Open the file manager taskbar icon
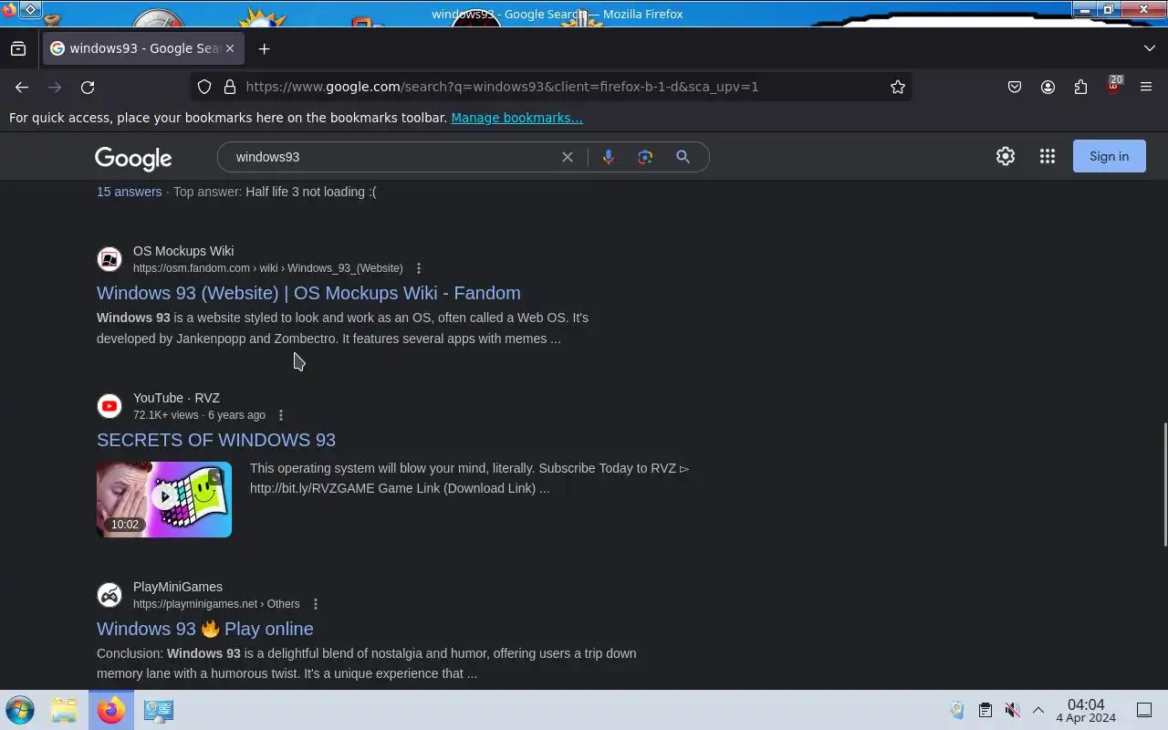 point(64,710)
